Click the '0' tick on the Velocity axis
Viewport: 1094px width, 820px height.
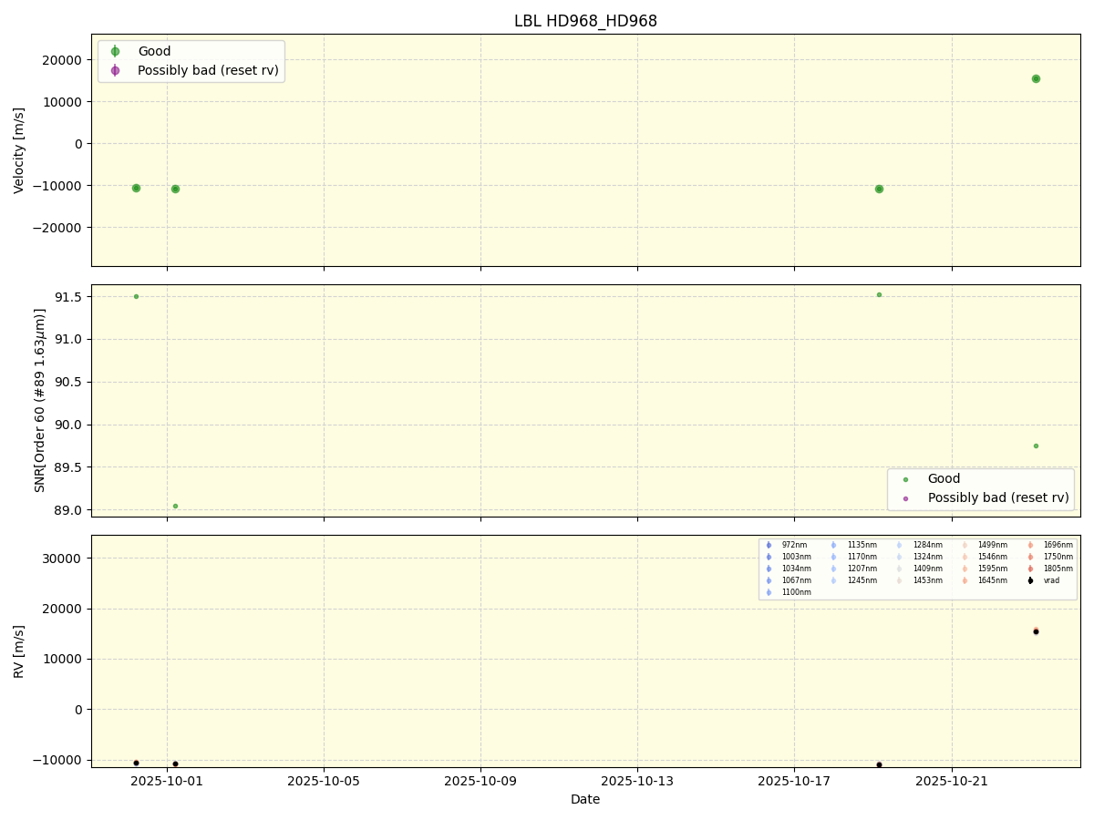coord(79,144)
